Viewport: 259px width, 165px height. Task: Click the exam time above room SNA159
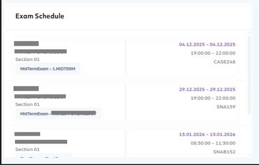click(x=213, y=98)
